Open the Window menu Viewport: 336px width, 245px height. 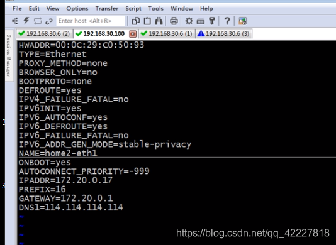182,9
